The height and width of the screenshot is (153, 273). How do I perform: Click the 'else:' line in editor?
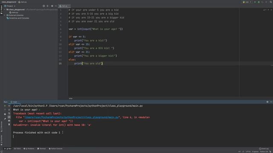tap(72, 59)
